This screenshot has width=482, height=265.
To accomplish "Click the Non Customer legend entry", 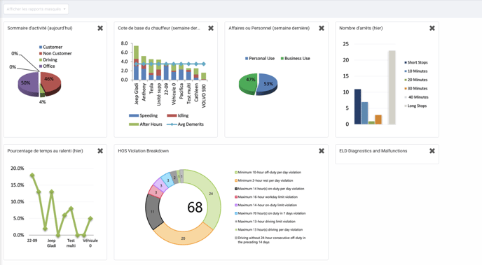I will tap(55, 53).
